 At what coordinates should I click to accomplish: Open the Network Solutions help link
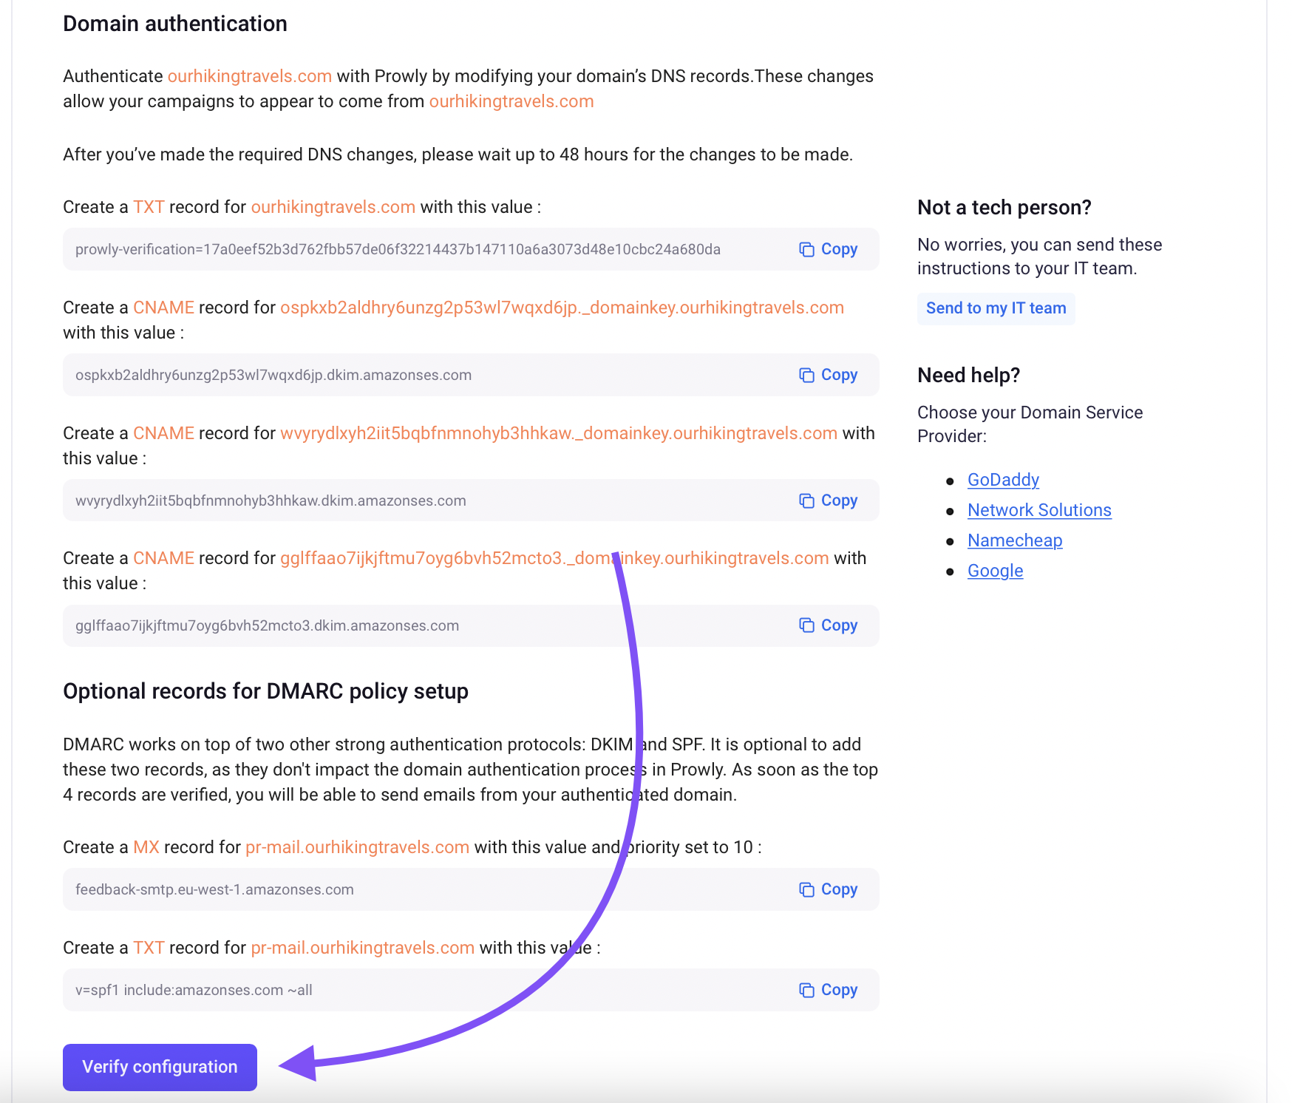(x=1039, y=510)
